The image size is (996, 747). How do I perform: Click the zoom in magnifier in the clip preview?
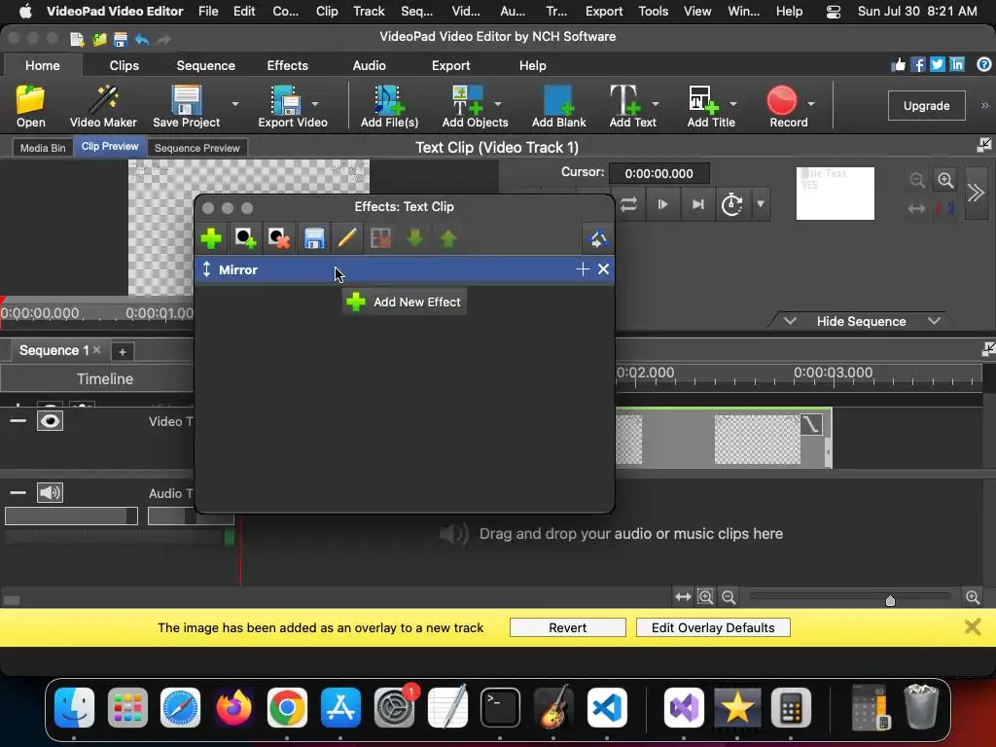point(945,180)
